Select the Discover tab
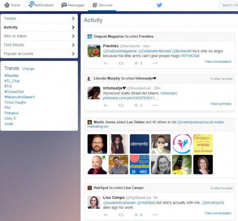The height and width of the screenshot is (221, 238). pyautogui.click(x=102, y=5)
